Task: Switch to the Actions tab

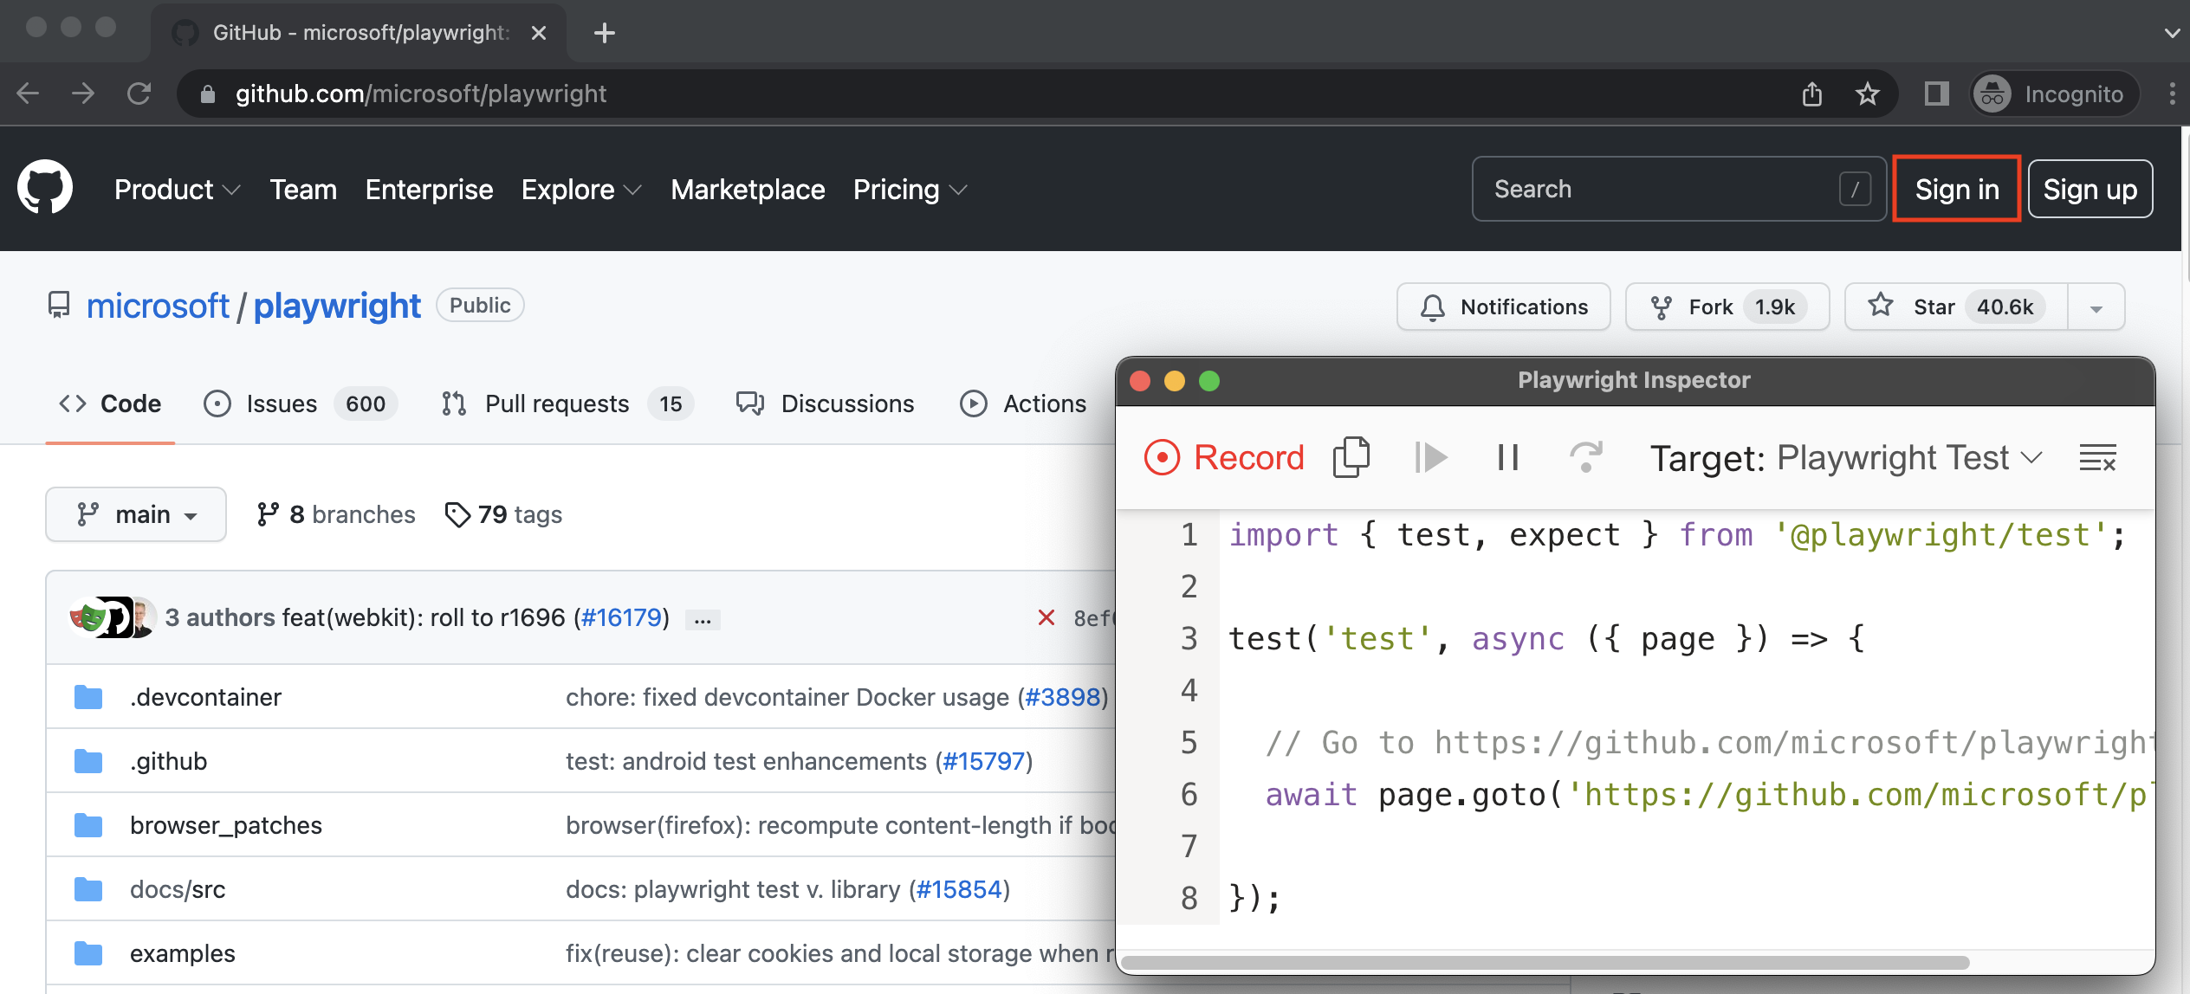Action: tap(1023, 403)
